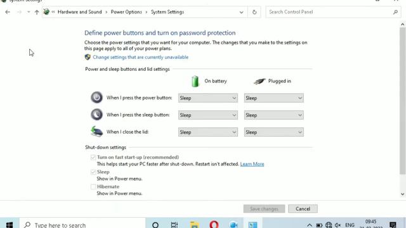
Task: Click the scrollbar down arrow
Action: (x=402, y=194)
